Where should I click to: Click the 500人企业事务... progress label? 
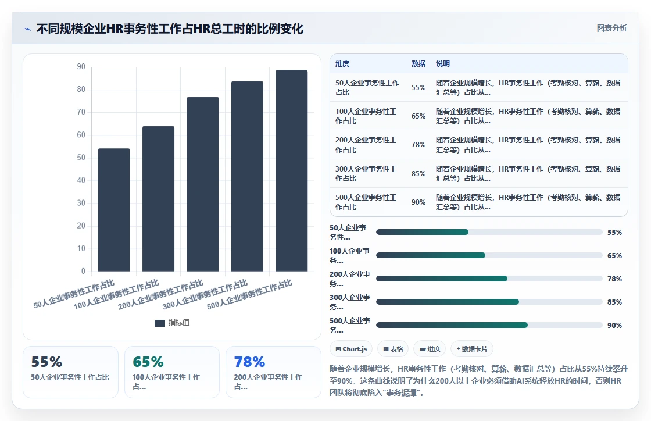[x=349, y=326]
